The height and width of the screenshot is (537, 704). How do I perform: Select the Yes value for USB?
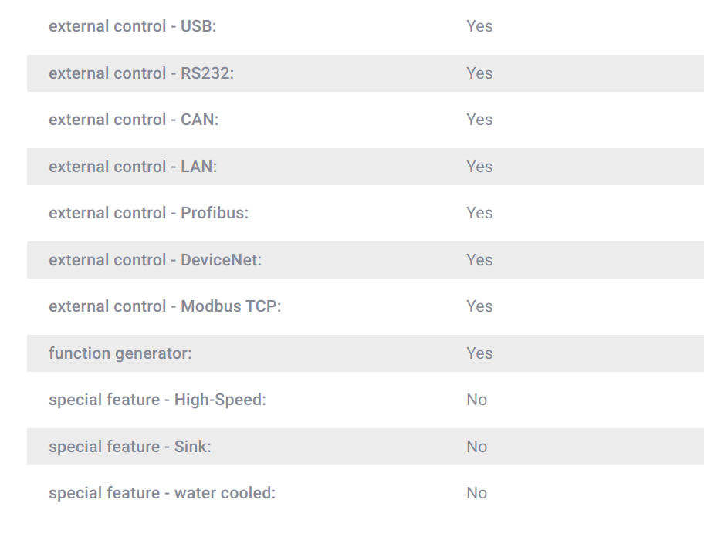[479, 26]
